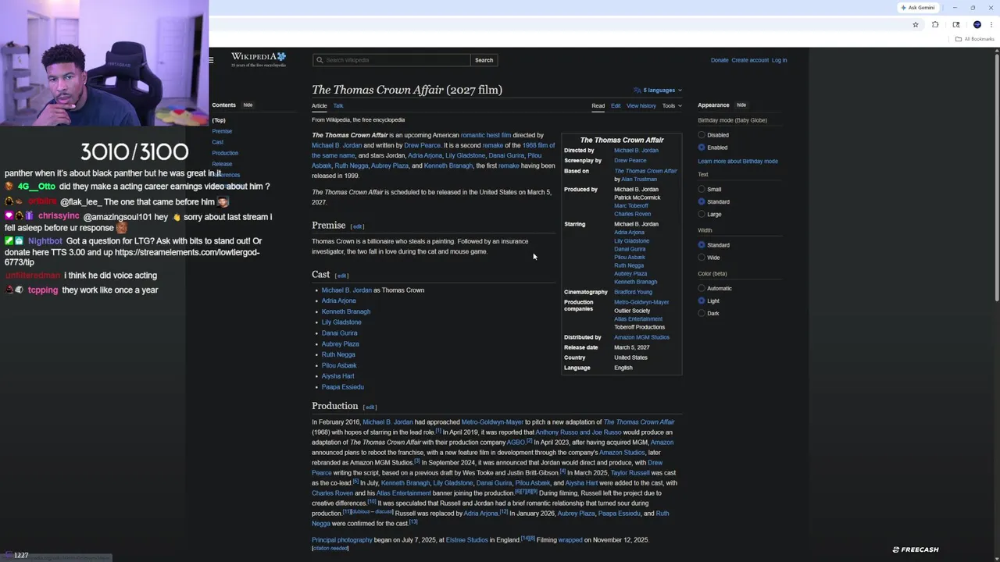Select the Read tab
Screen dimensions: 1000x562
coord(598,106)
